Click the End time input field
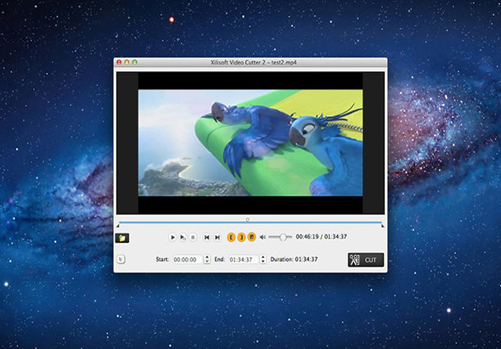This screenshot has height=349, width=501. point(243,260)
